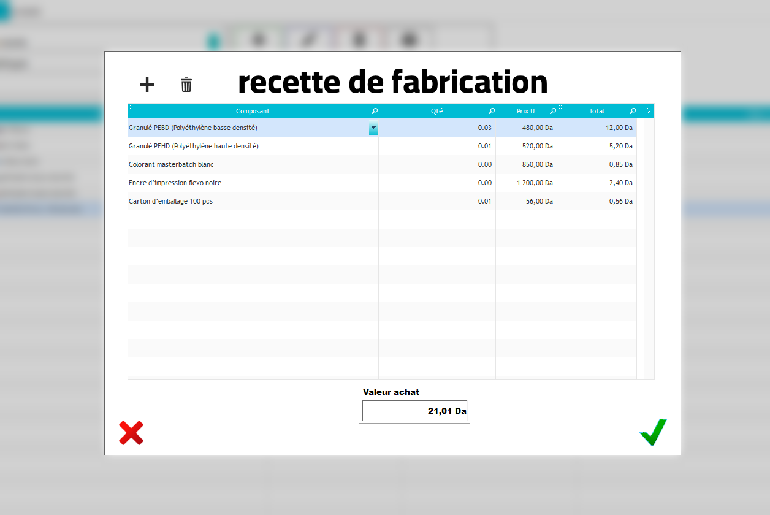Click the Valeur achat field
The height and width of the screenshot is (515, 770).
[414, 411]
